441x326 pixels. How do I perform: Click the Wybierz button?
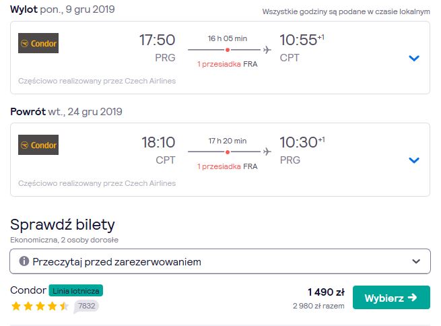point(391,297)
